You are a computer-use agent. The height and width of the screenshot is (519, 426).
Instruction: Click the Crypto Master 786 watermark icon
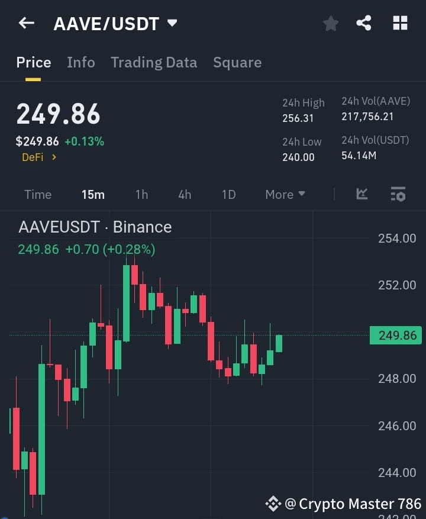click(x=273, y=503)
